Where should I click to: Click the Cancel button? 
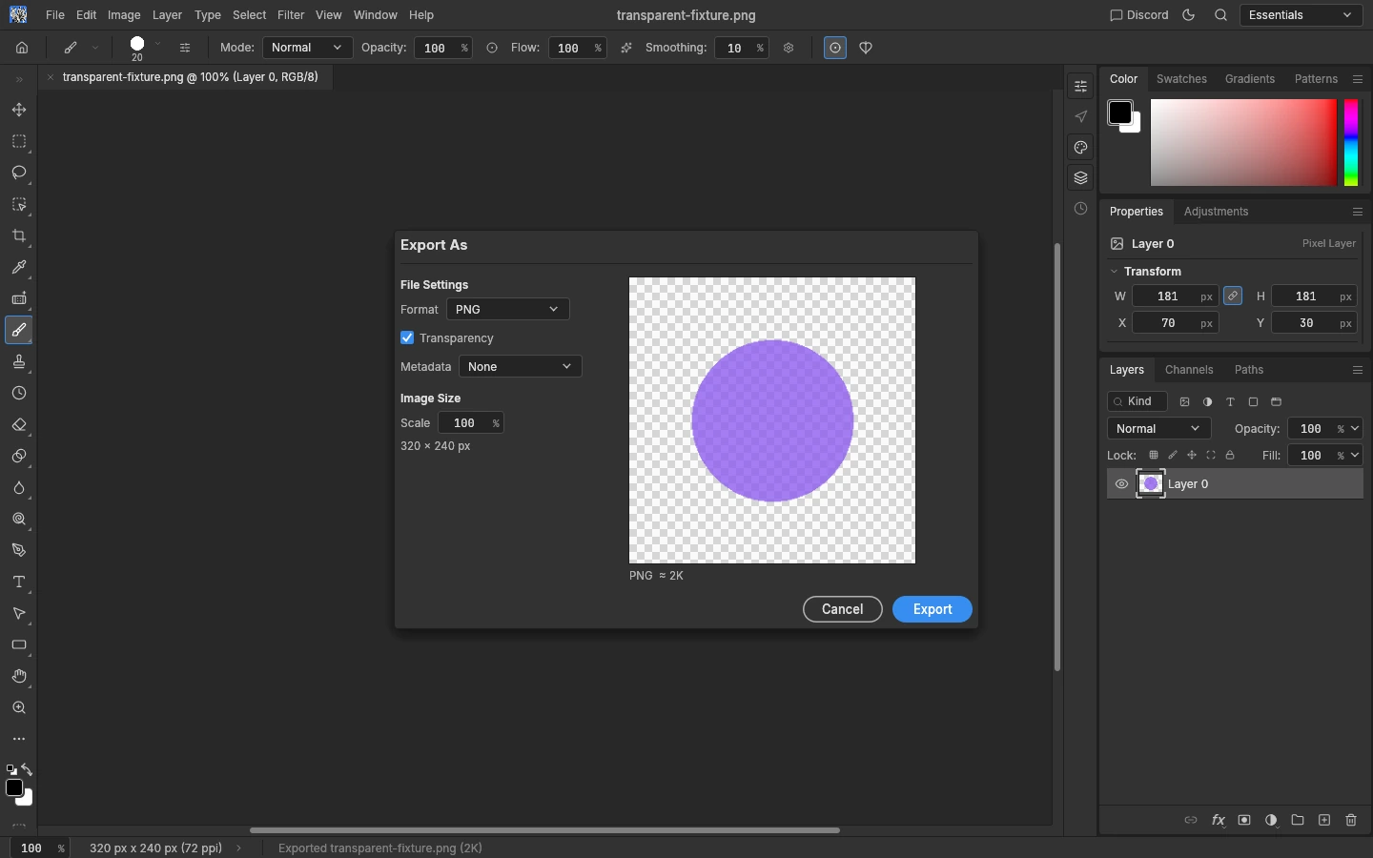click(843, 609)
